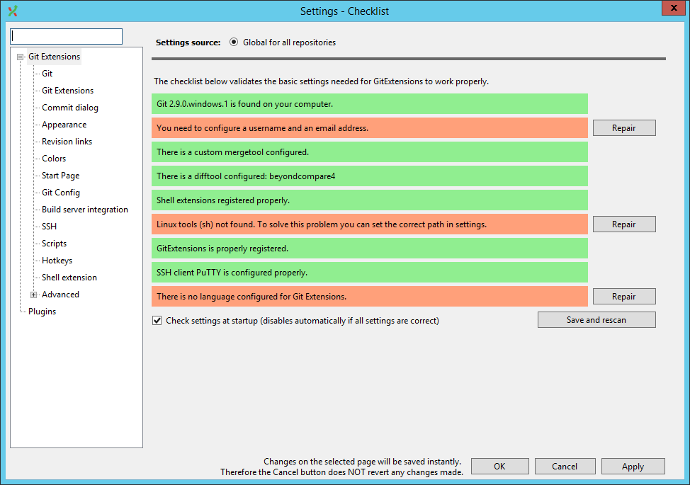The height and width of the screenshot is (485, 690).
Task: Click the 'Changes on the selected page' note
Action: coord(342,467)
